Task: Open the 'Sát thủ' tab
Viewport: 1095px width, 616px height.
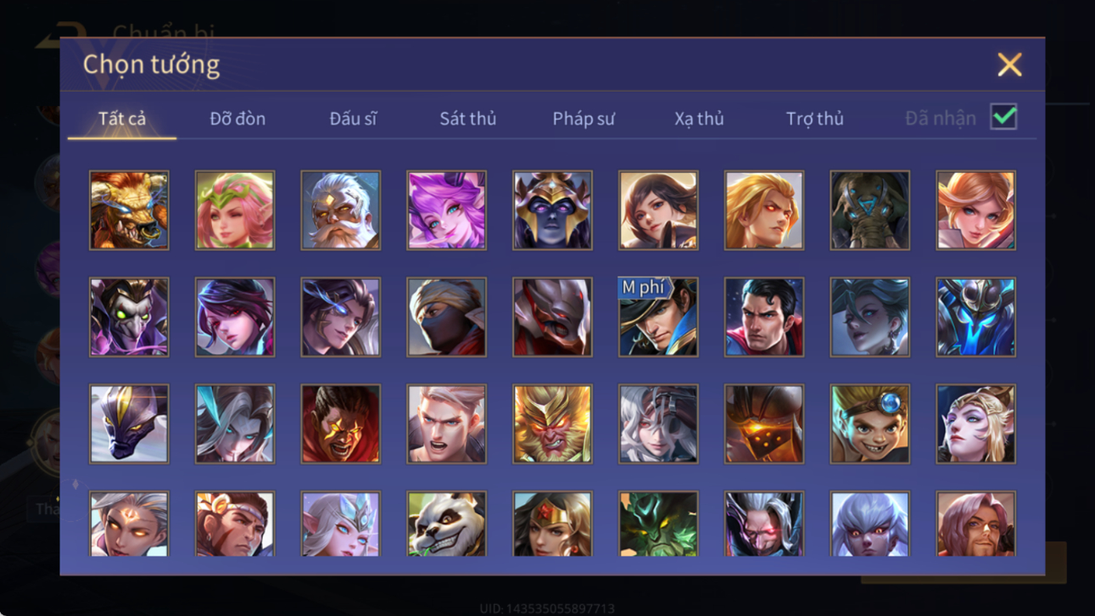Action: click(467, 119)
